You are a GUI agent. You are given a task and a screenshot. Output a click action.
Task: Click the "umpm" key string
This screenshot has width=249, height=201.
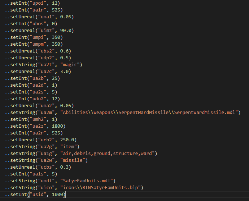pos(38,44)
